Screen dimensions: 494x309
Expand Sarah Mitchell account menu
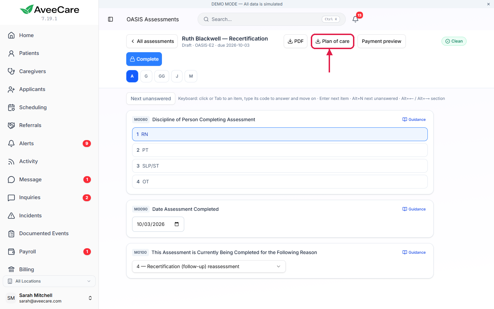pos(49,298)
